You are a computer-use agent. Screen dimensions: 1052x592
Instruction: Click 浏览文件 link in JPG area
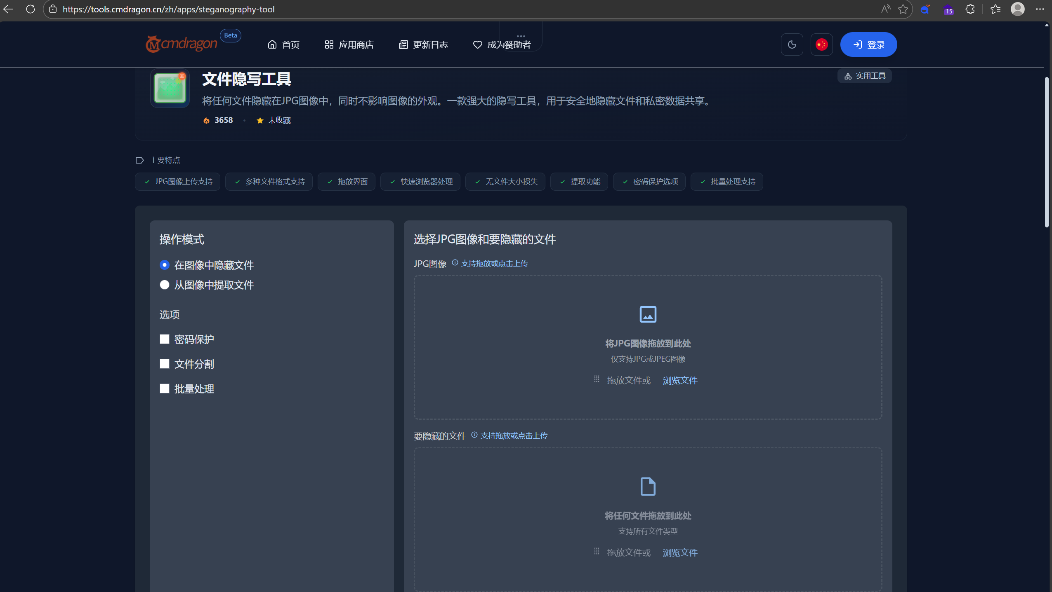click(680, 381)
